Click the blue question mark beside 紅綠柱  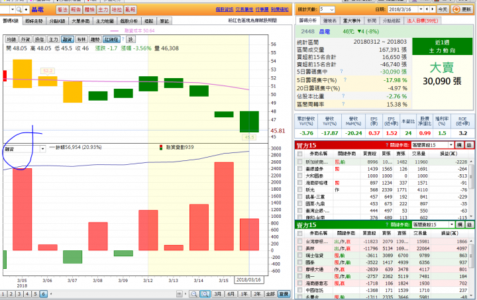point(123,39)
